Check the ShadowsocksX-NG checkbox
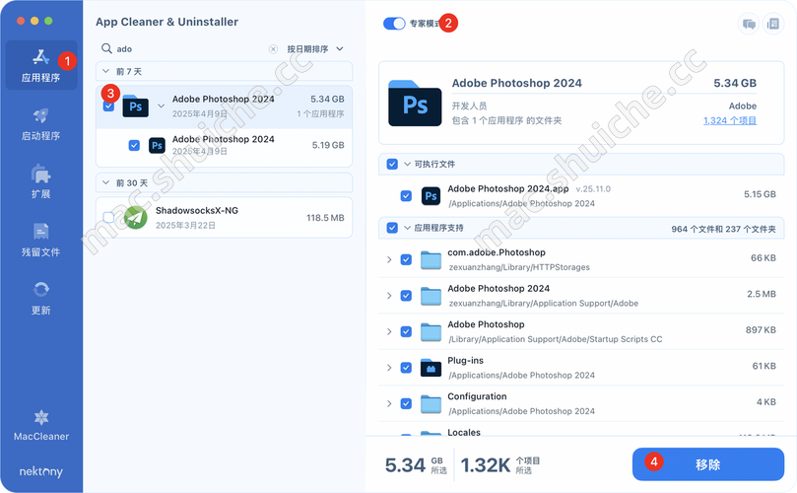 click(108, 217)
